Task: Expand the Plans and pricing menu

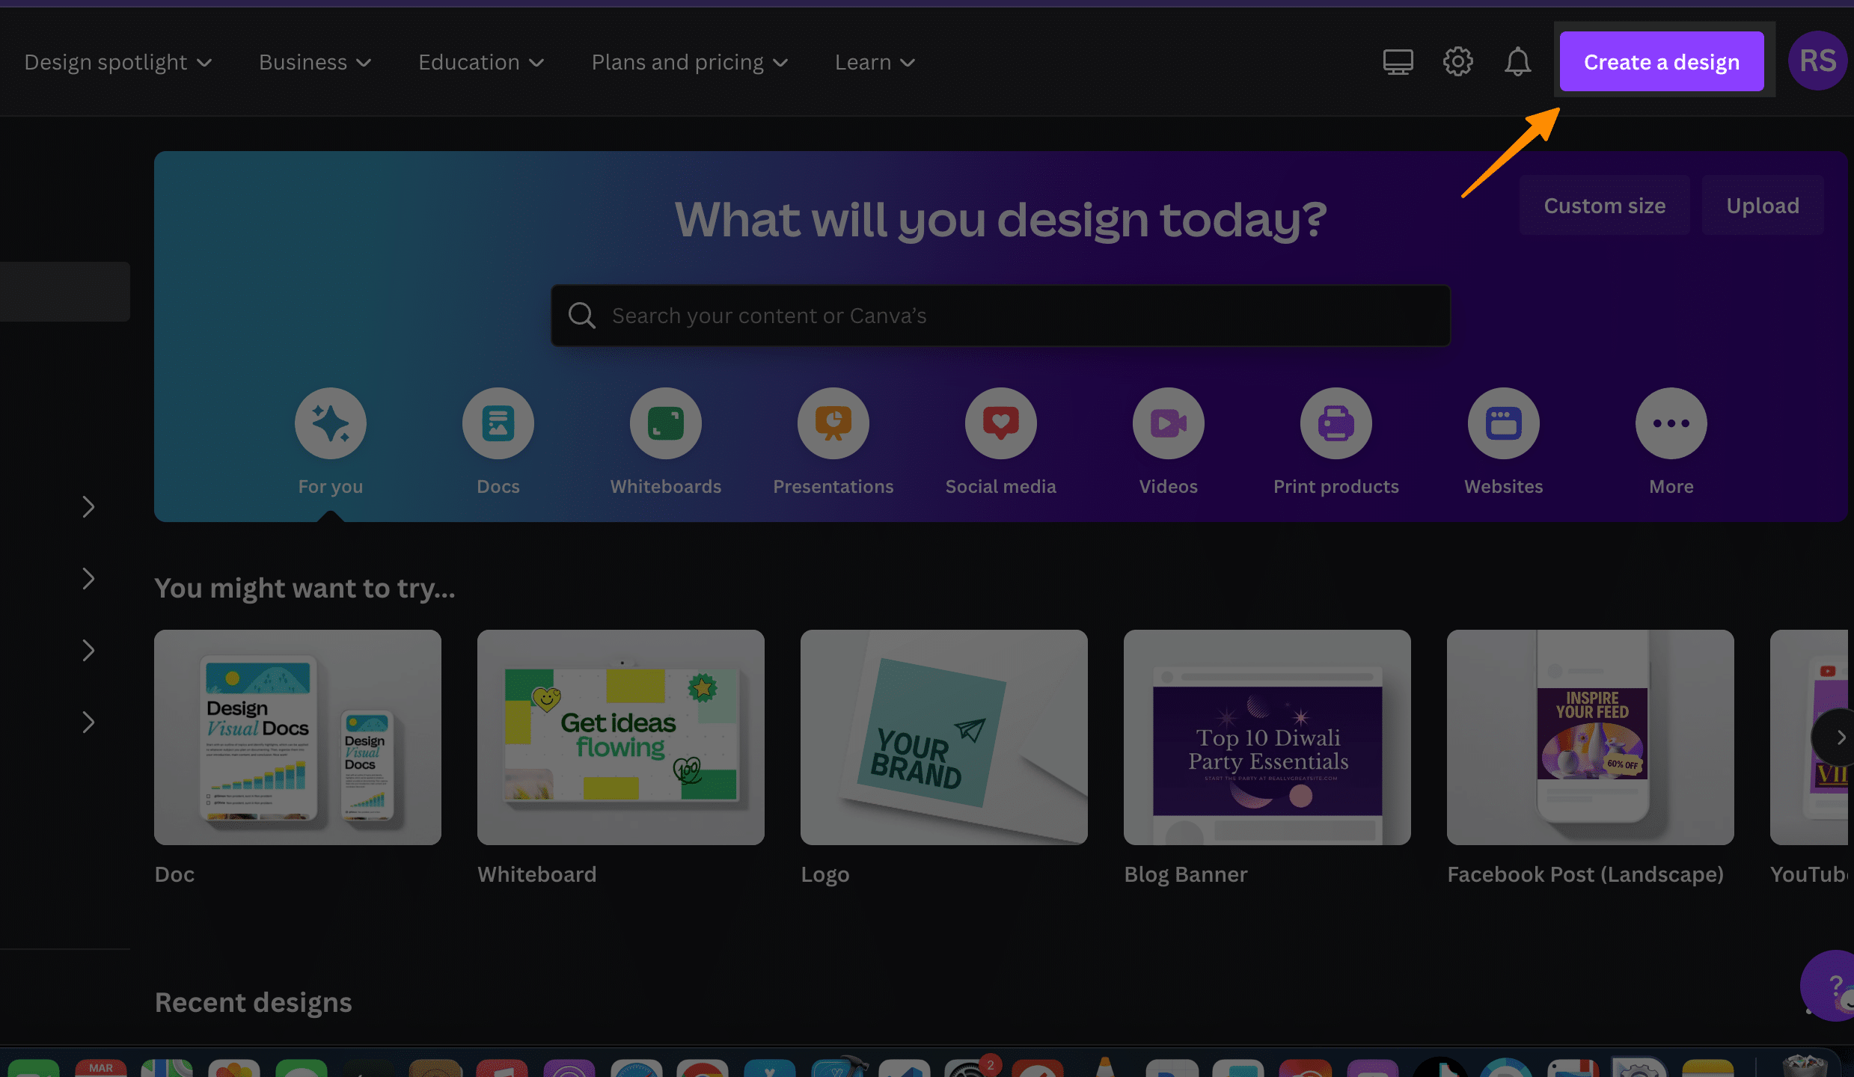Action: coord(688,61)
